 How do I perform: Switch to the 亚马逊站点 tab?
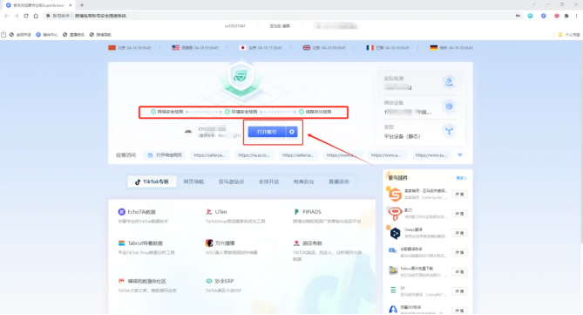(x=231, y=181)
